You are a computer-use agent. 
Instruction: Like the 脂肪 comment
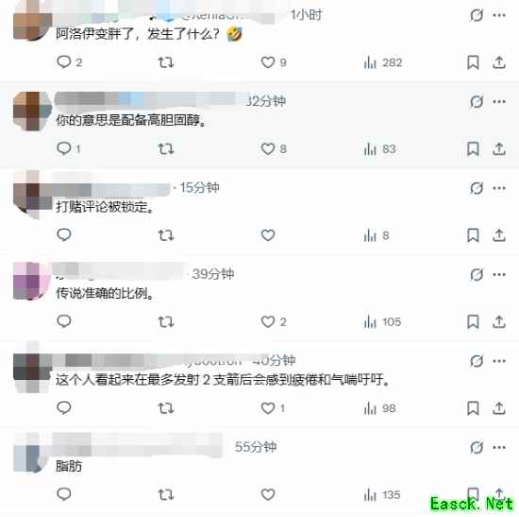coord(267,494)
